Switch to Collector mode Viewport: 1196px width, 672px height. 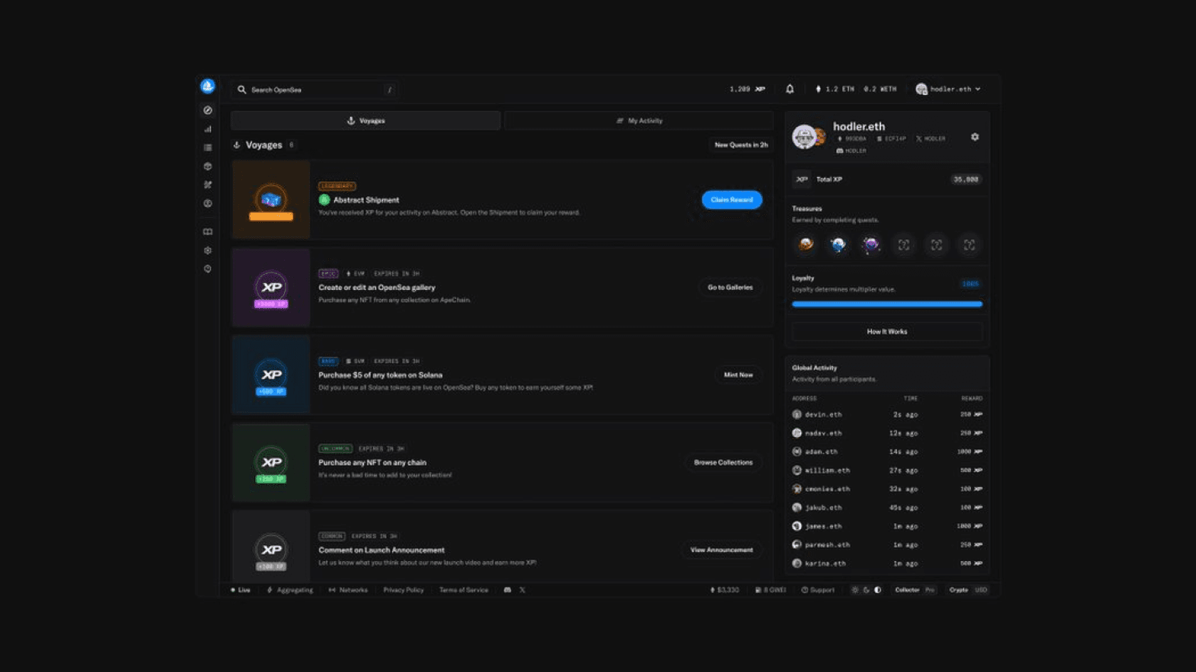[x=907, y=589]
